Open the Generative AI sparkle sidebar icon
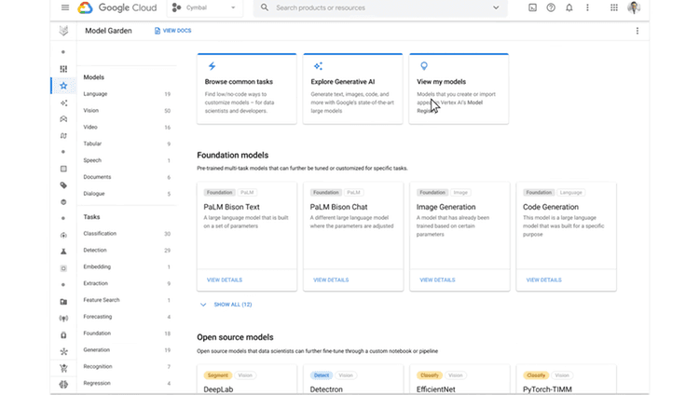This screenshot has width=699, height=395. point(63,103)
